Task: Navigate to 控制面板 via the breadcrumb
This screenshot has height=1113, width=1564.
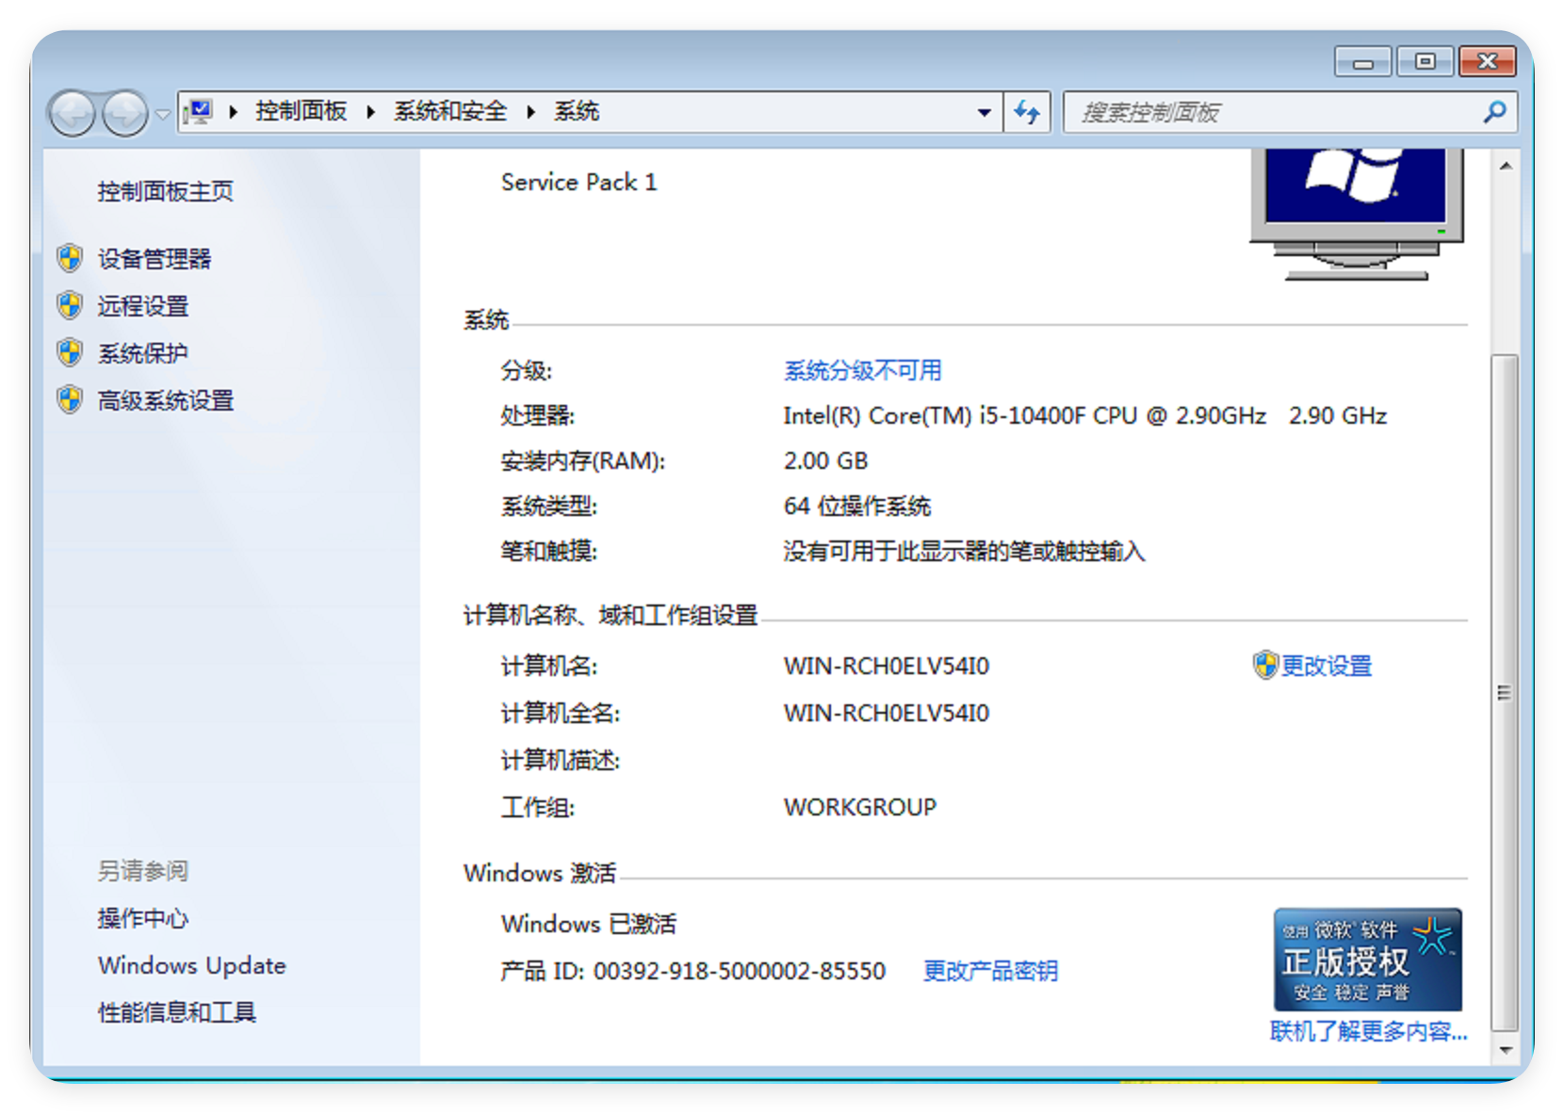Action: pyautogui.click(x=300, y=111)
